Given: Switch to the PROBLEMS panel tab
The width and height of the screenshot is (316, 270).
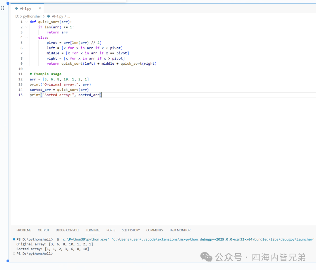Looking at the screenshot, I should coord(24,230).
